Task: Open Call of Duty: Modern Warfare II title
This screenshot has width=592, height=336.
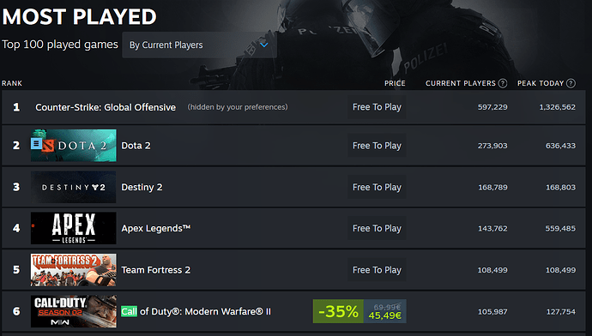Action: pos(196,311)
